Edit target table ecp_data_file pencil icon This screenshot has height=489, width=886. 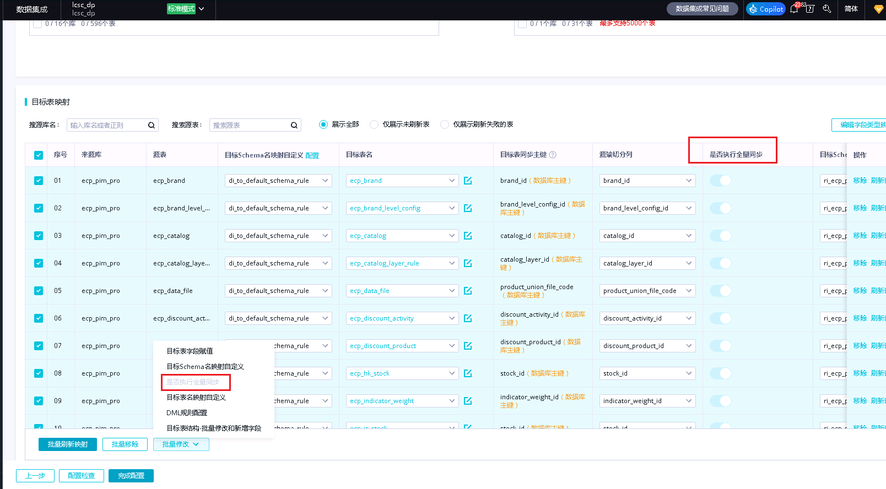468,291
